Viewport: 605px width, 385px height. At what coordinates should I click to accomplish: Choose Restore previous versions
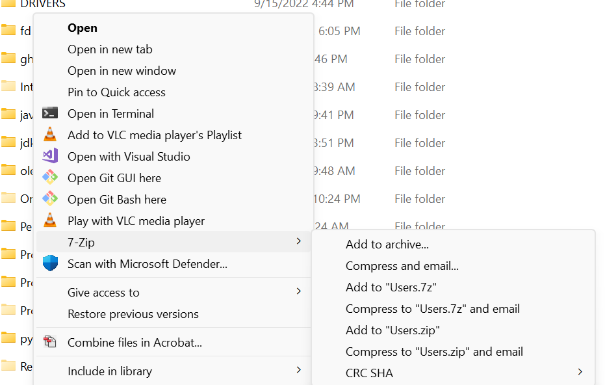click(133, 314)
